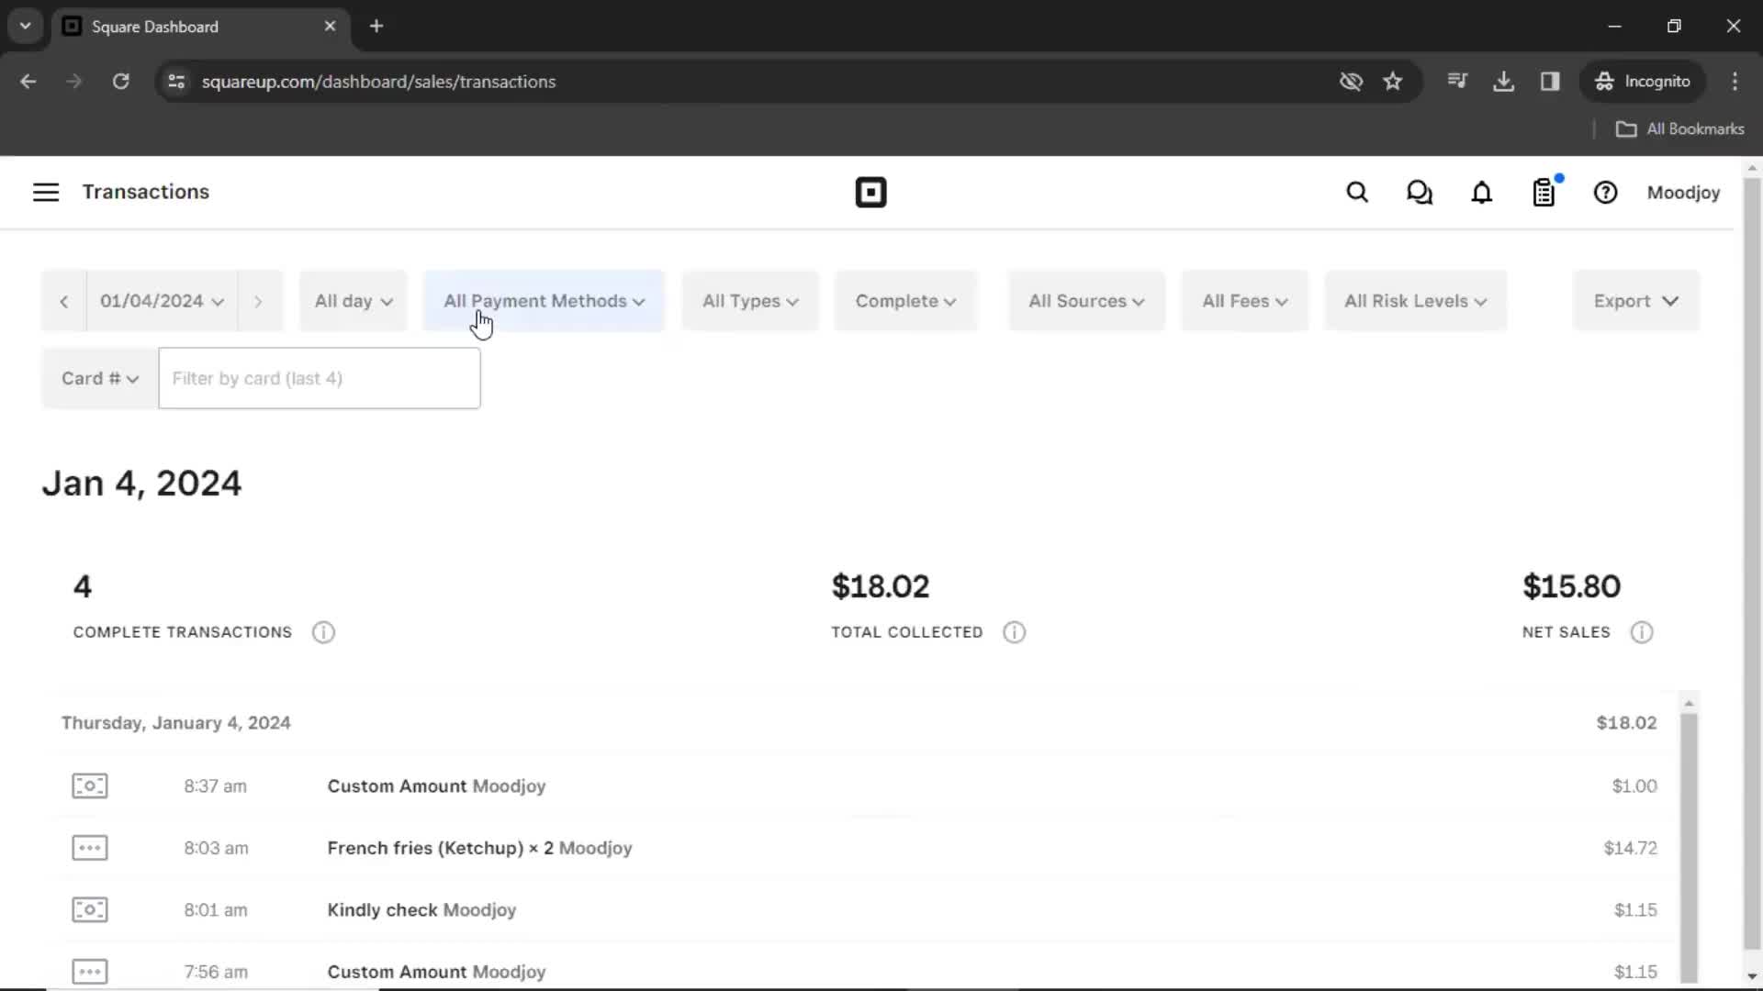Click the next day navigation arrow
1763x991 pixels.
pos(258,300)
